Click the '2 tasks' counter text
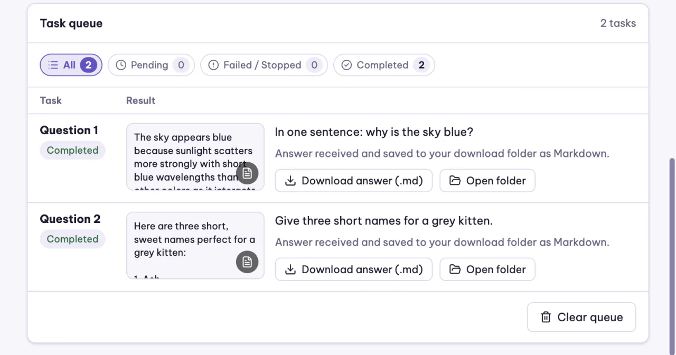This screenshot has height=355, width=676. [618, 23]
